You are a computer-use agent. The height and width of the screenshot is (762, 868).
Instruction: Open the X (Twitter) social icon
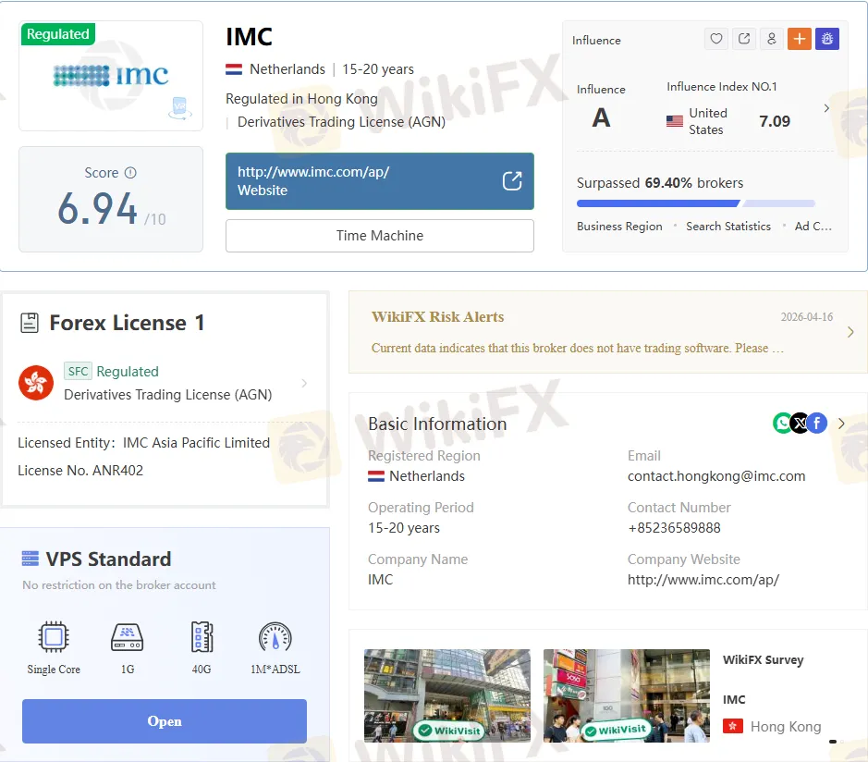click(x=800, y=424)
